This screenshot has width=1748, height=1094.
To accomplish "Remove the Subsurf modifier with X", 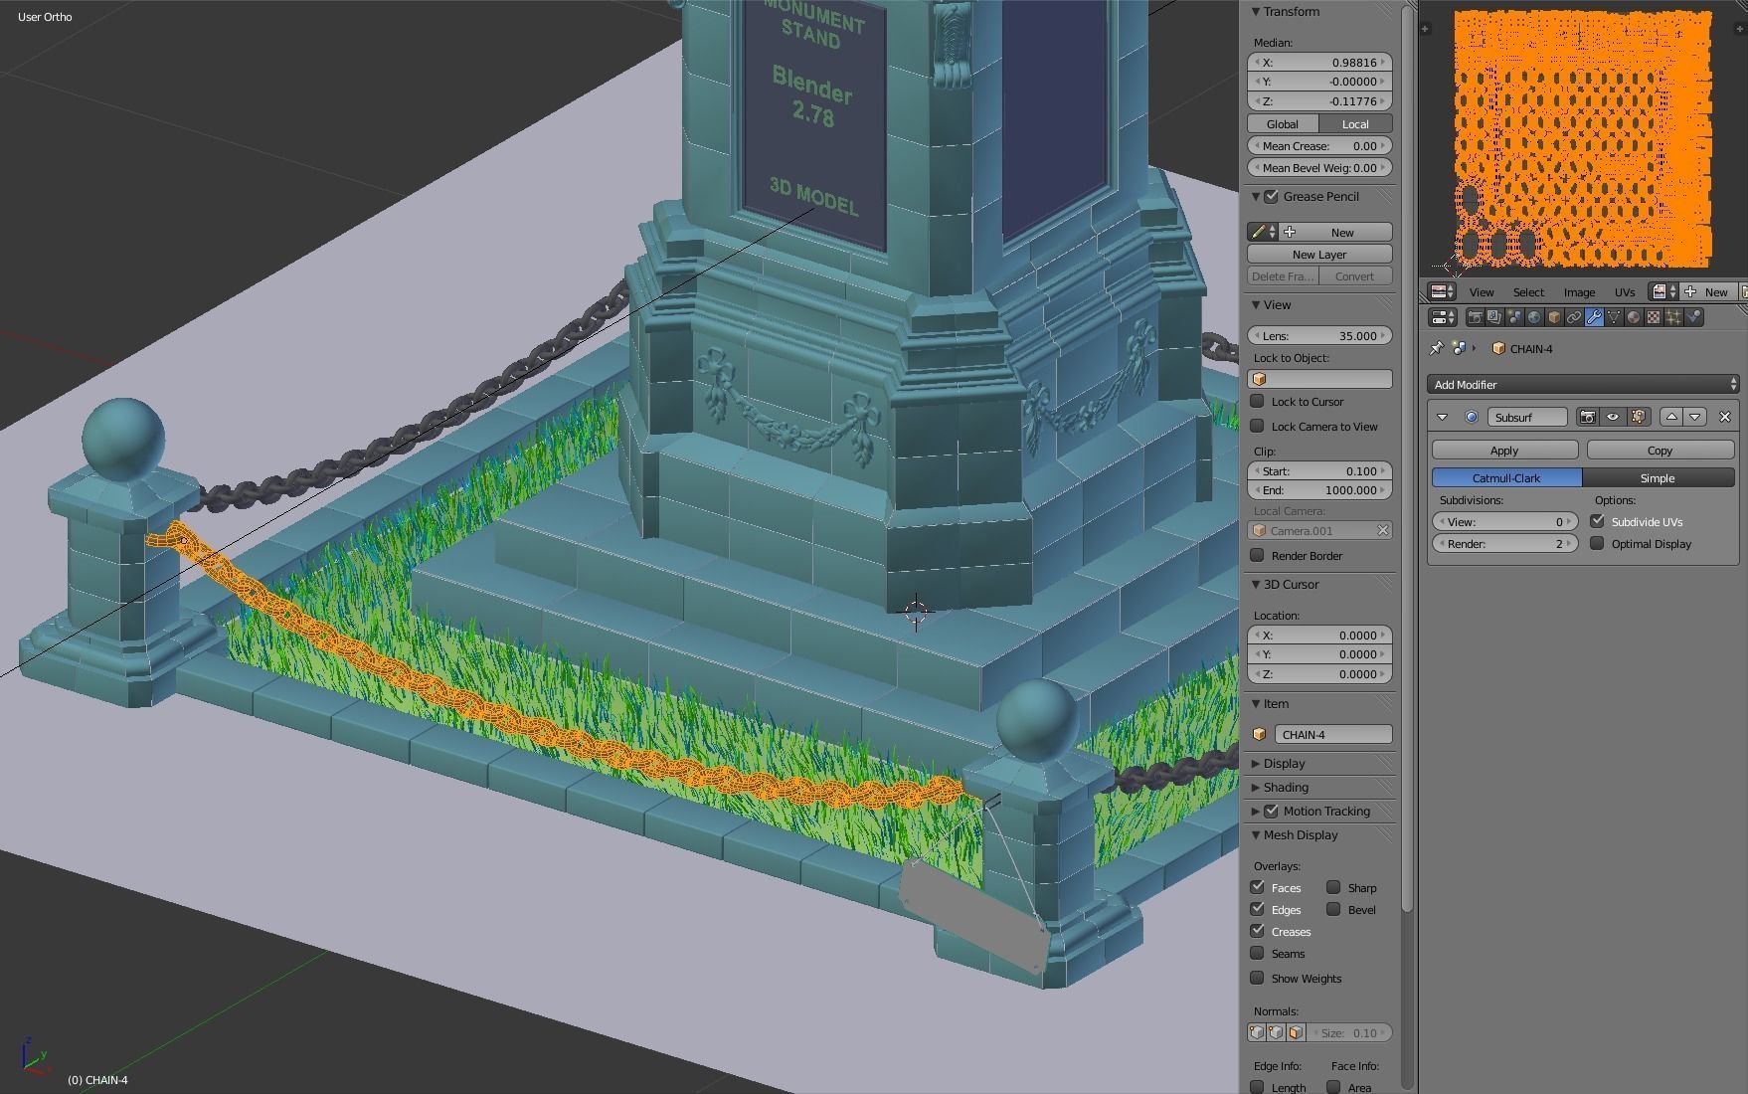I will coord(1725,417).
